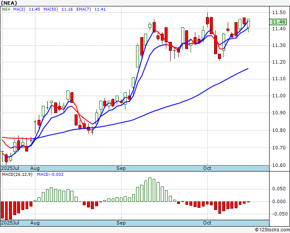
Task: Click 2025Jul on the MACD panel axis
Action: (x=10, y=223)
